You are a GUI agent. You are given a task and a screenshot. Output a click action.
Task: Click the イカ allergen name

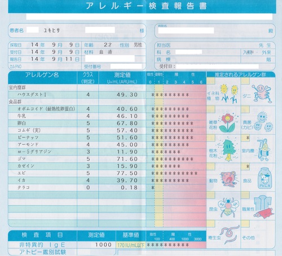(x=21, y=180)
